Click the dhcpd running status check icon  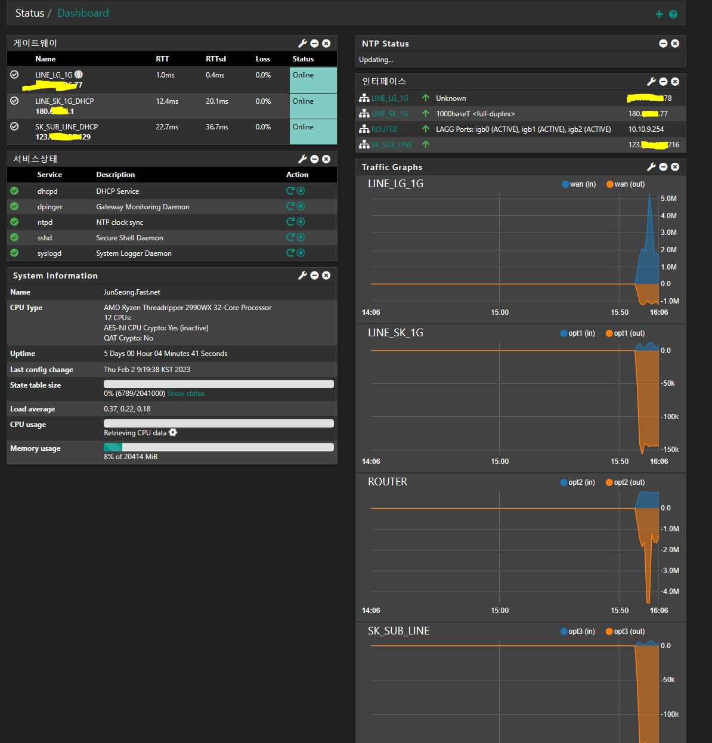14,191
